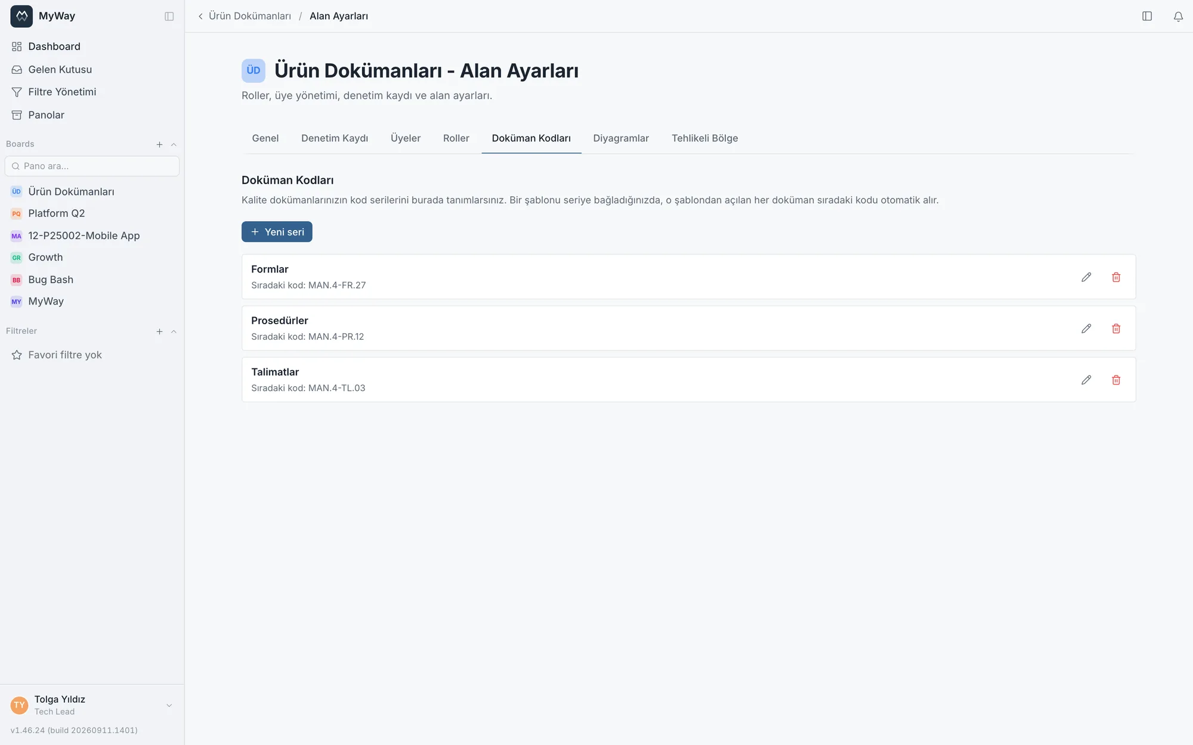Switch to the Genel tab
1193x745 pixels.
(265, 138)
